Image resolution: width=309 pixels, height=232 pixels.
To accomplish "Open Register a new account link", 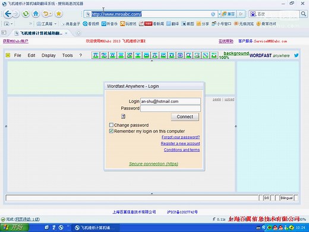I will coord(180,143).
